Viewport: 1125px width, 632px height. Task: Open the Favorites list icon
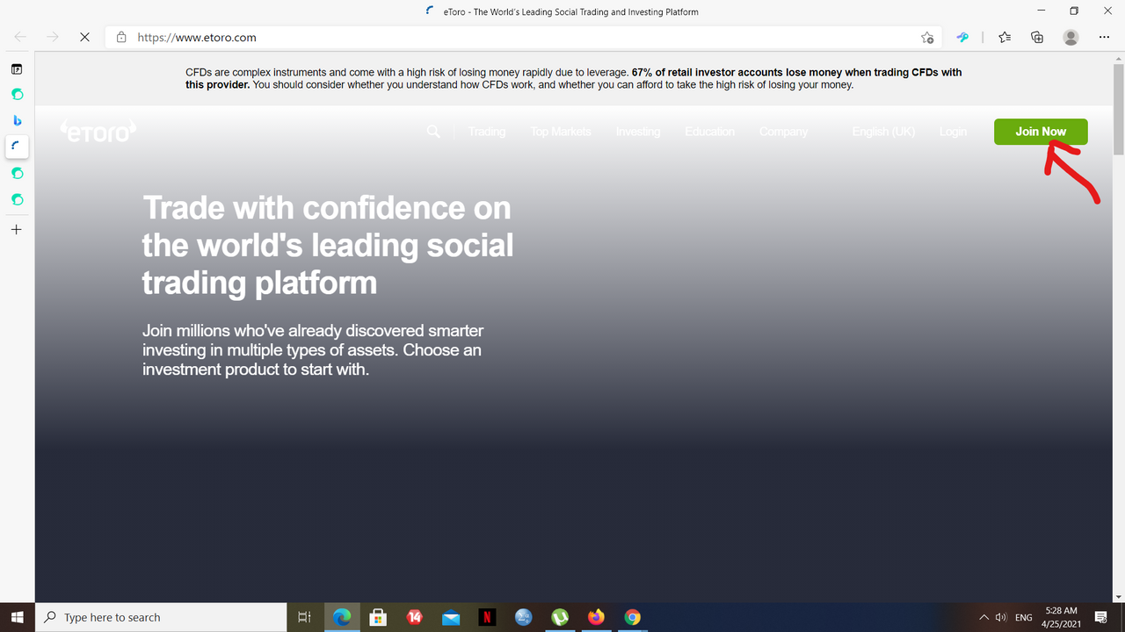click(1005, 38)
